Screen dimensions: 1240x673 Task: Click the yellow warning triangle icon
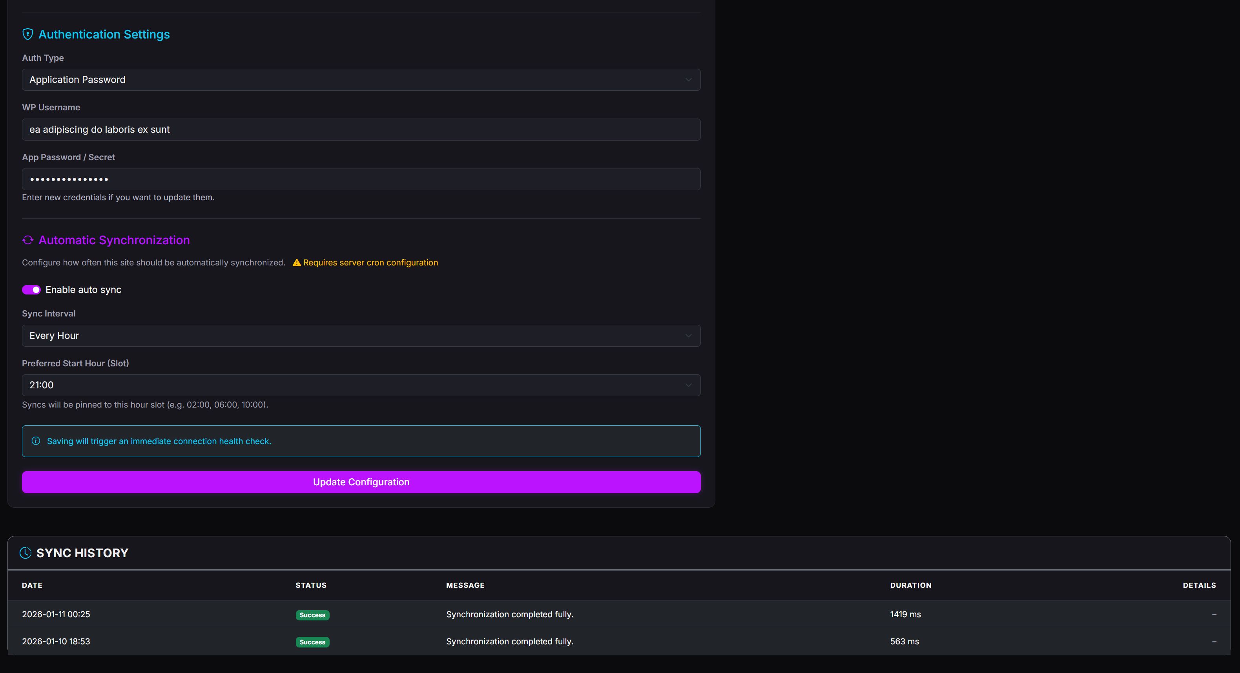(297, 263)
